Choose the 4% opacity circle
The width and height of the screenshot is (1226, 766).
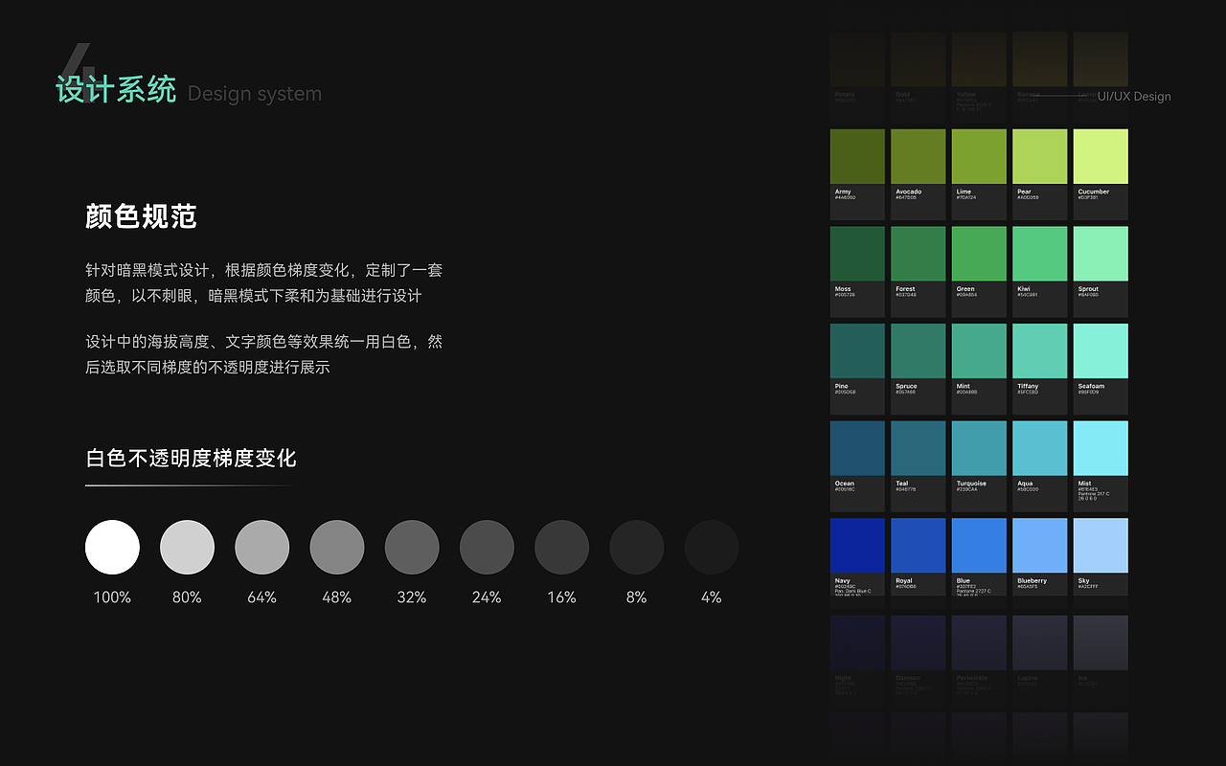[711, 548]
